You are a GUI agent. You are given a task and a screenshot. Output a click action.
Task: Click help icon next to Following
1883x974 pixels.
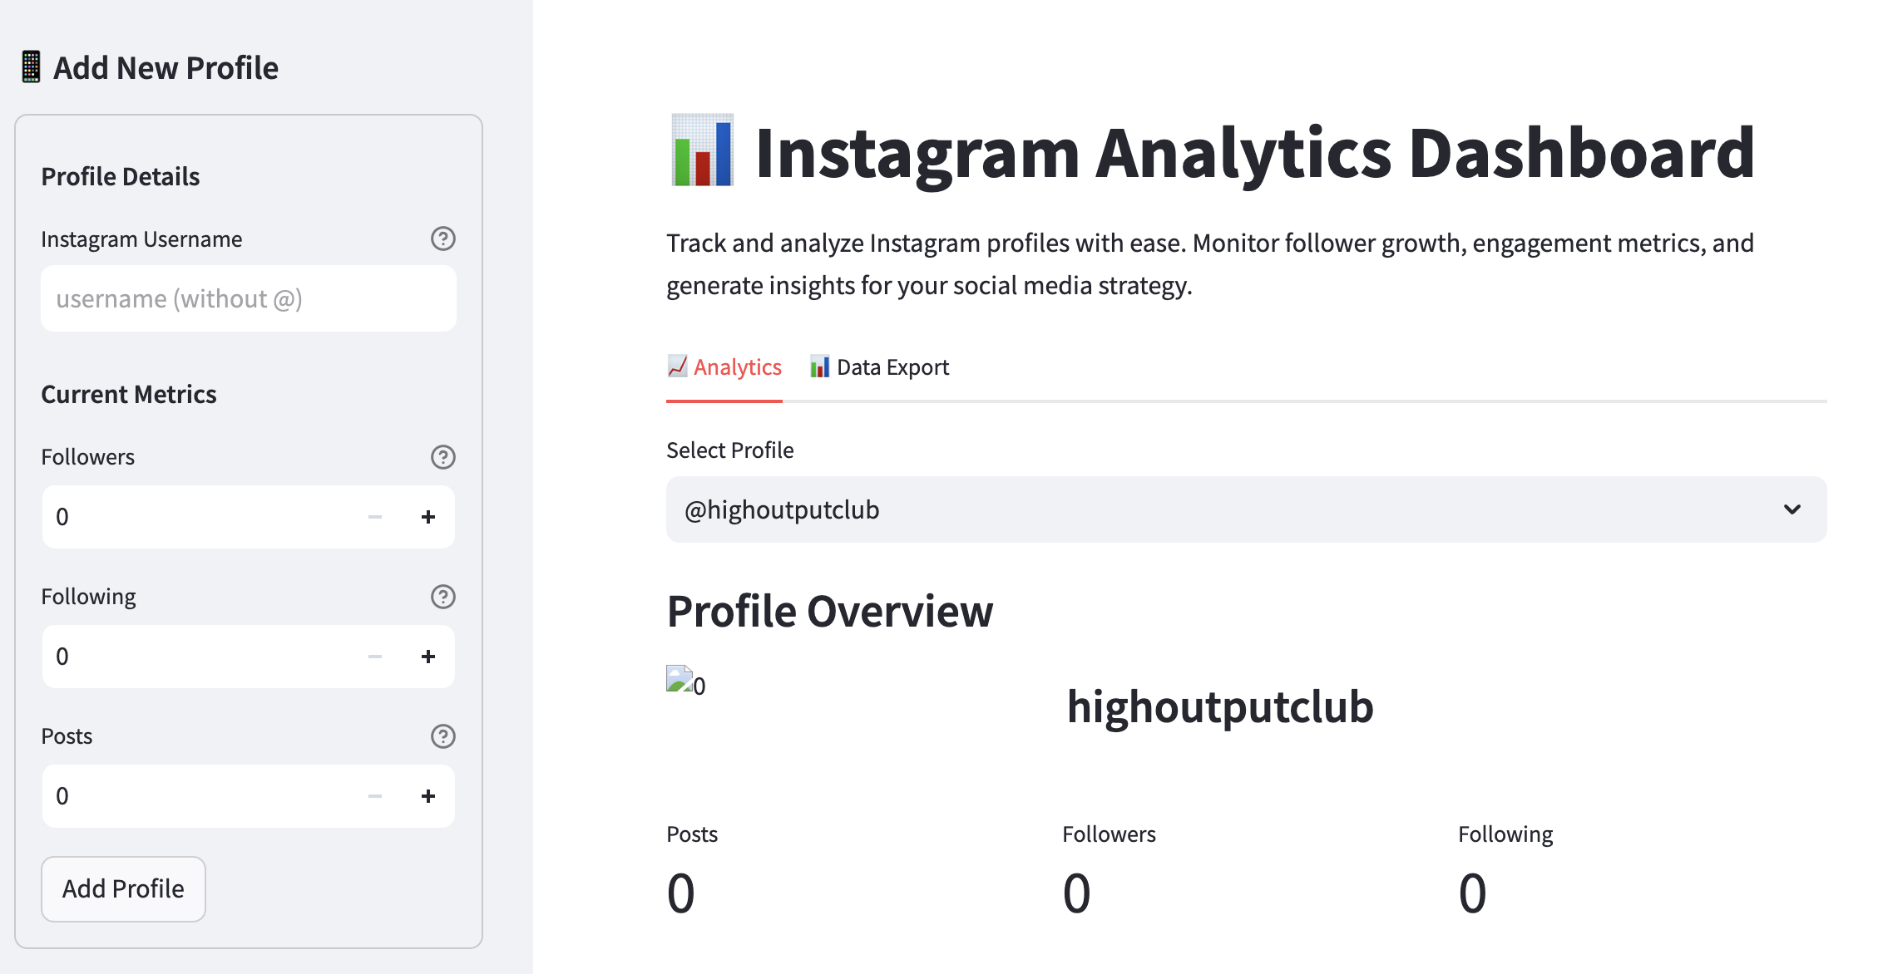(442, 597)
